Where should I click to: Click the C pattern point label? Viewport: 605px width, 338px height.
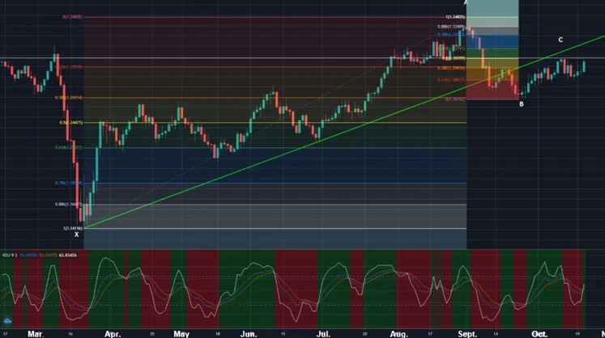[x=560, y=40]
